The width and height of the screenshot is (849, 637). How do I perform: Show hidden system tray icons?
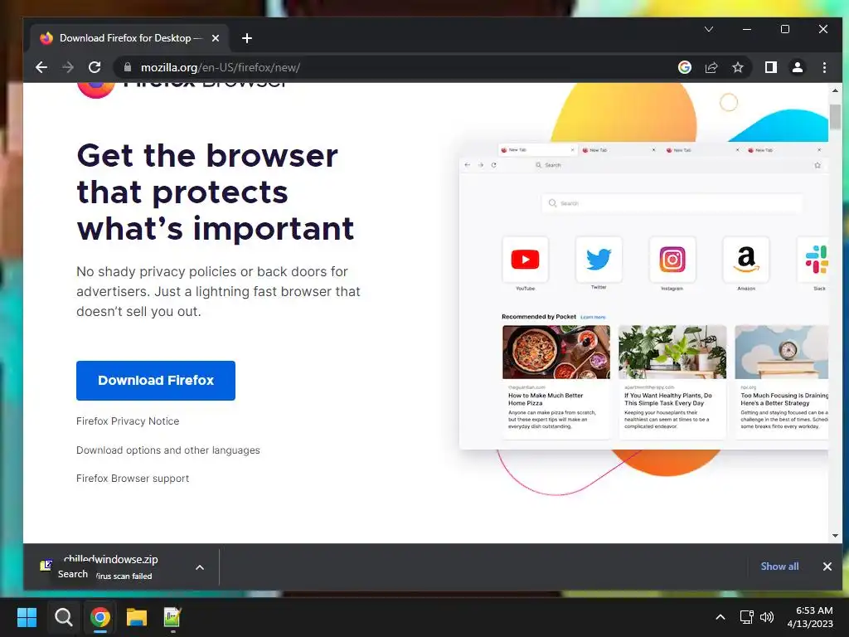pos(720,617)
